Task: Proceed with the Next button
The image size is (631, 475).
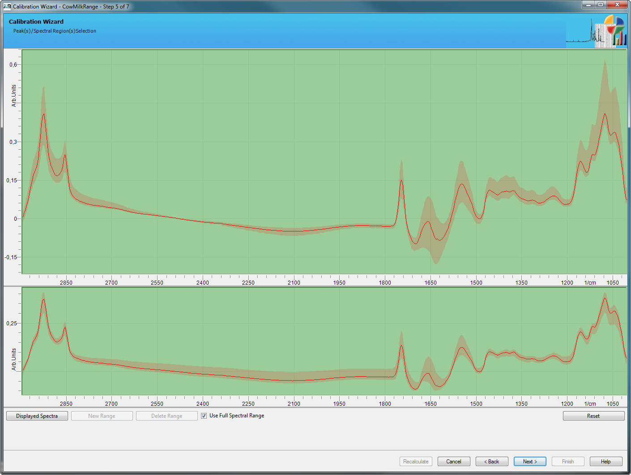Action: click(530, 462)
